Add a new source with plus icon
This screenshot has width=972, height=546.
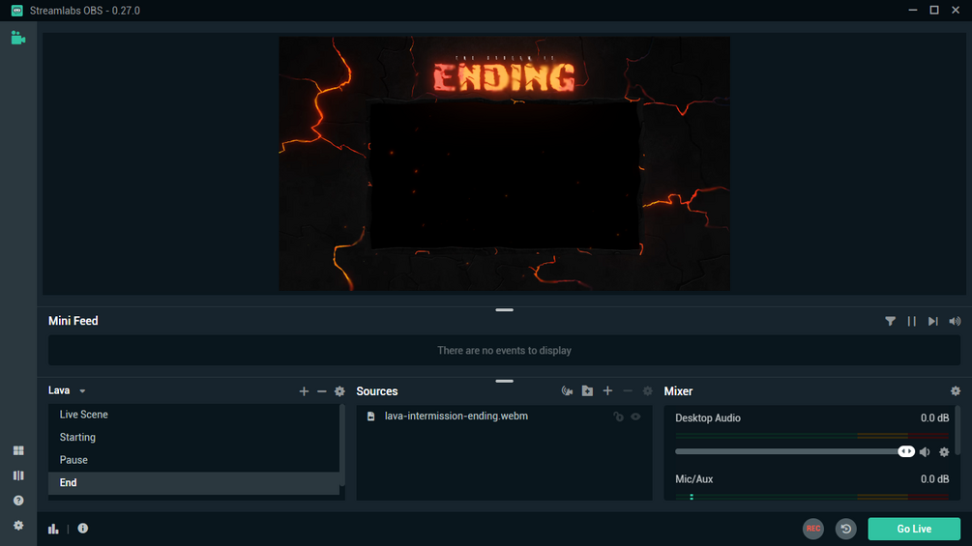pos(607,391)
